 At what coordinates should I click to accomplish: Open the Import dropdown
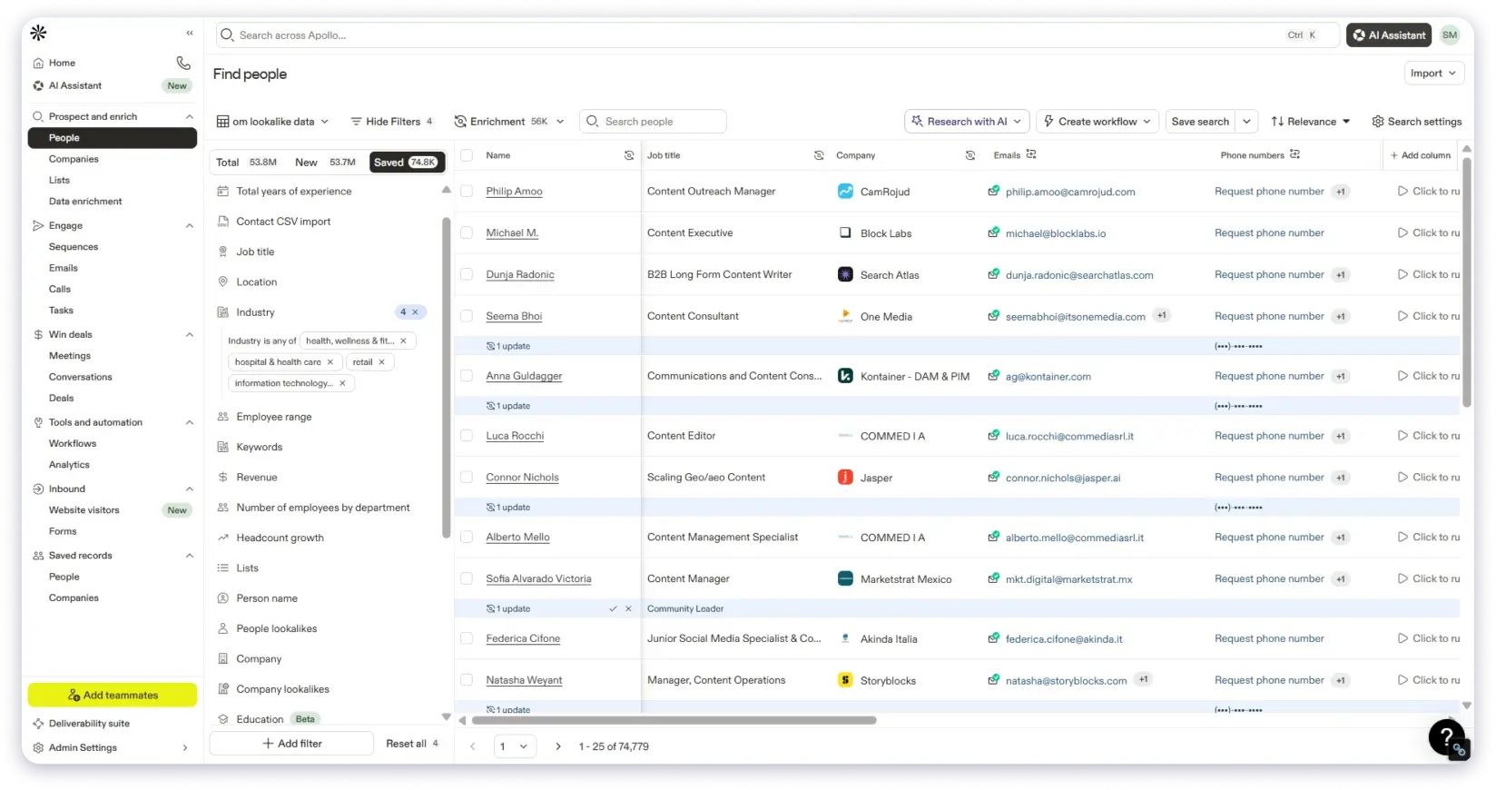click(1433, 74)
